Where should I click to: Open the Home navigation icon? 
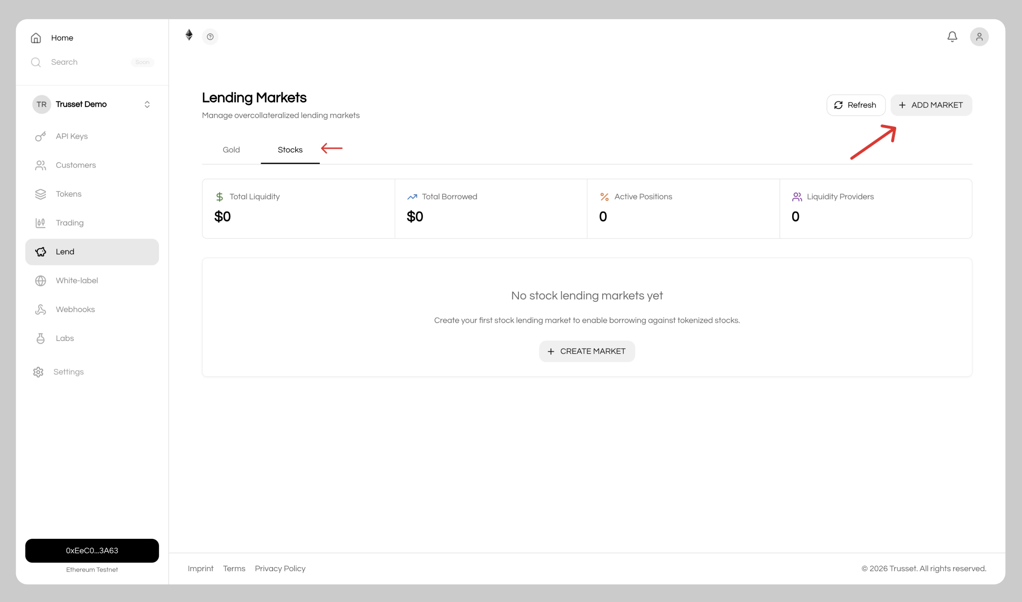click(36, 37)
